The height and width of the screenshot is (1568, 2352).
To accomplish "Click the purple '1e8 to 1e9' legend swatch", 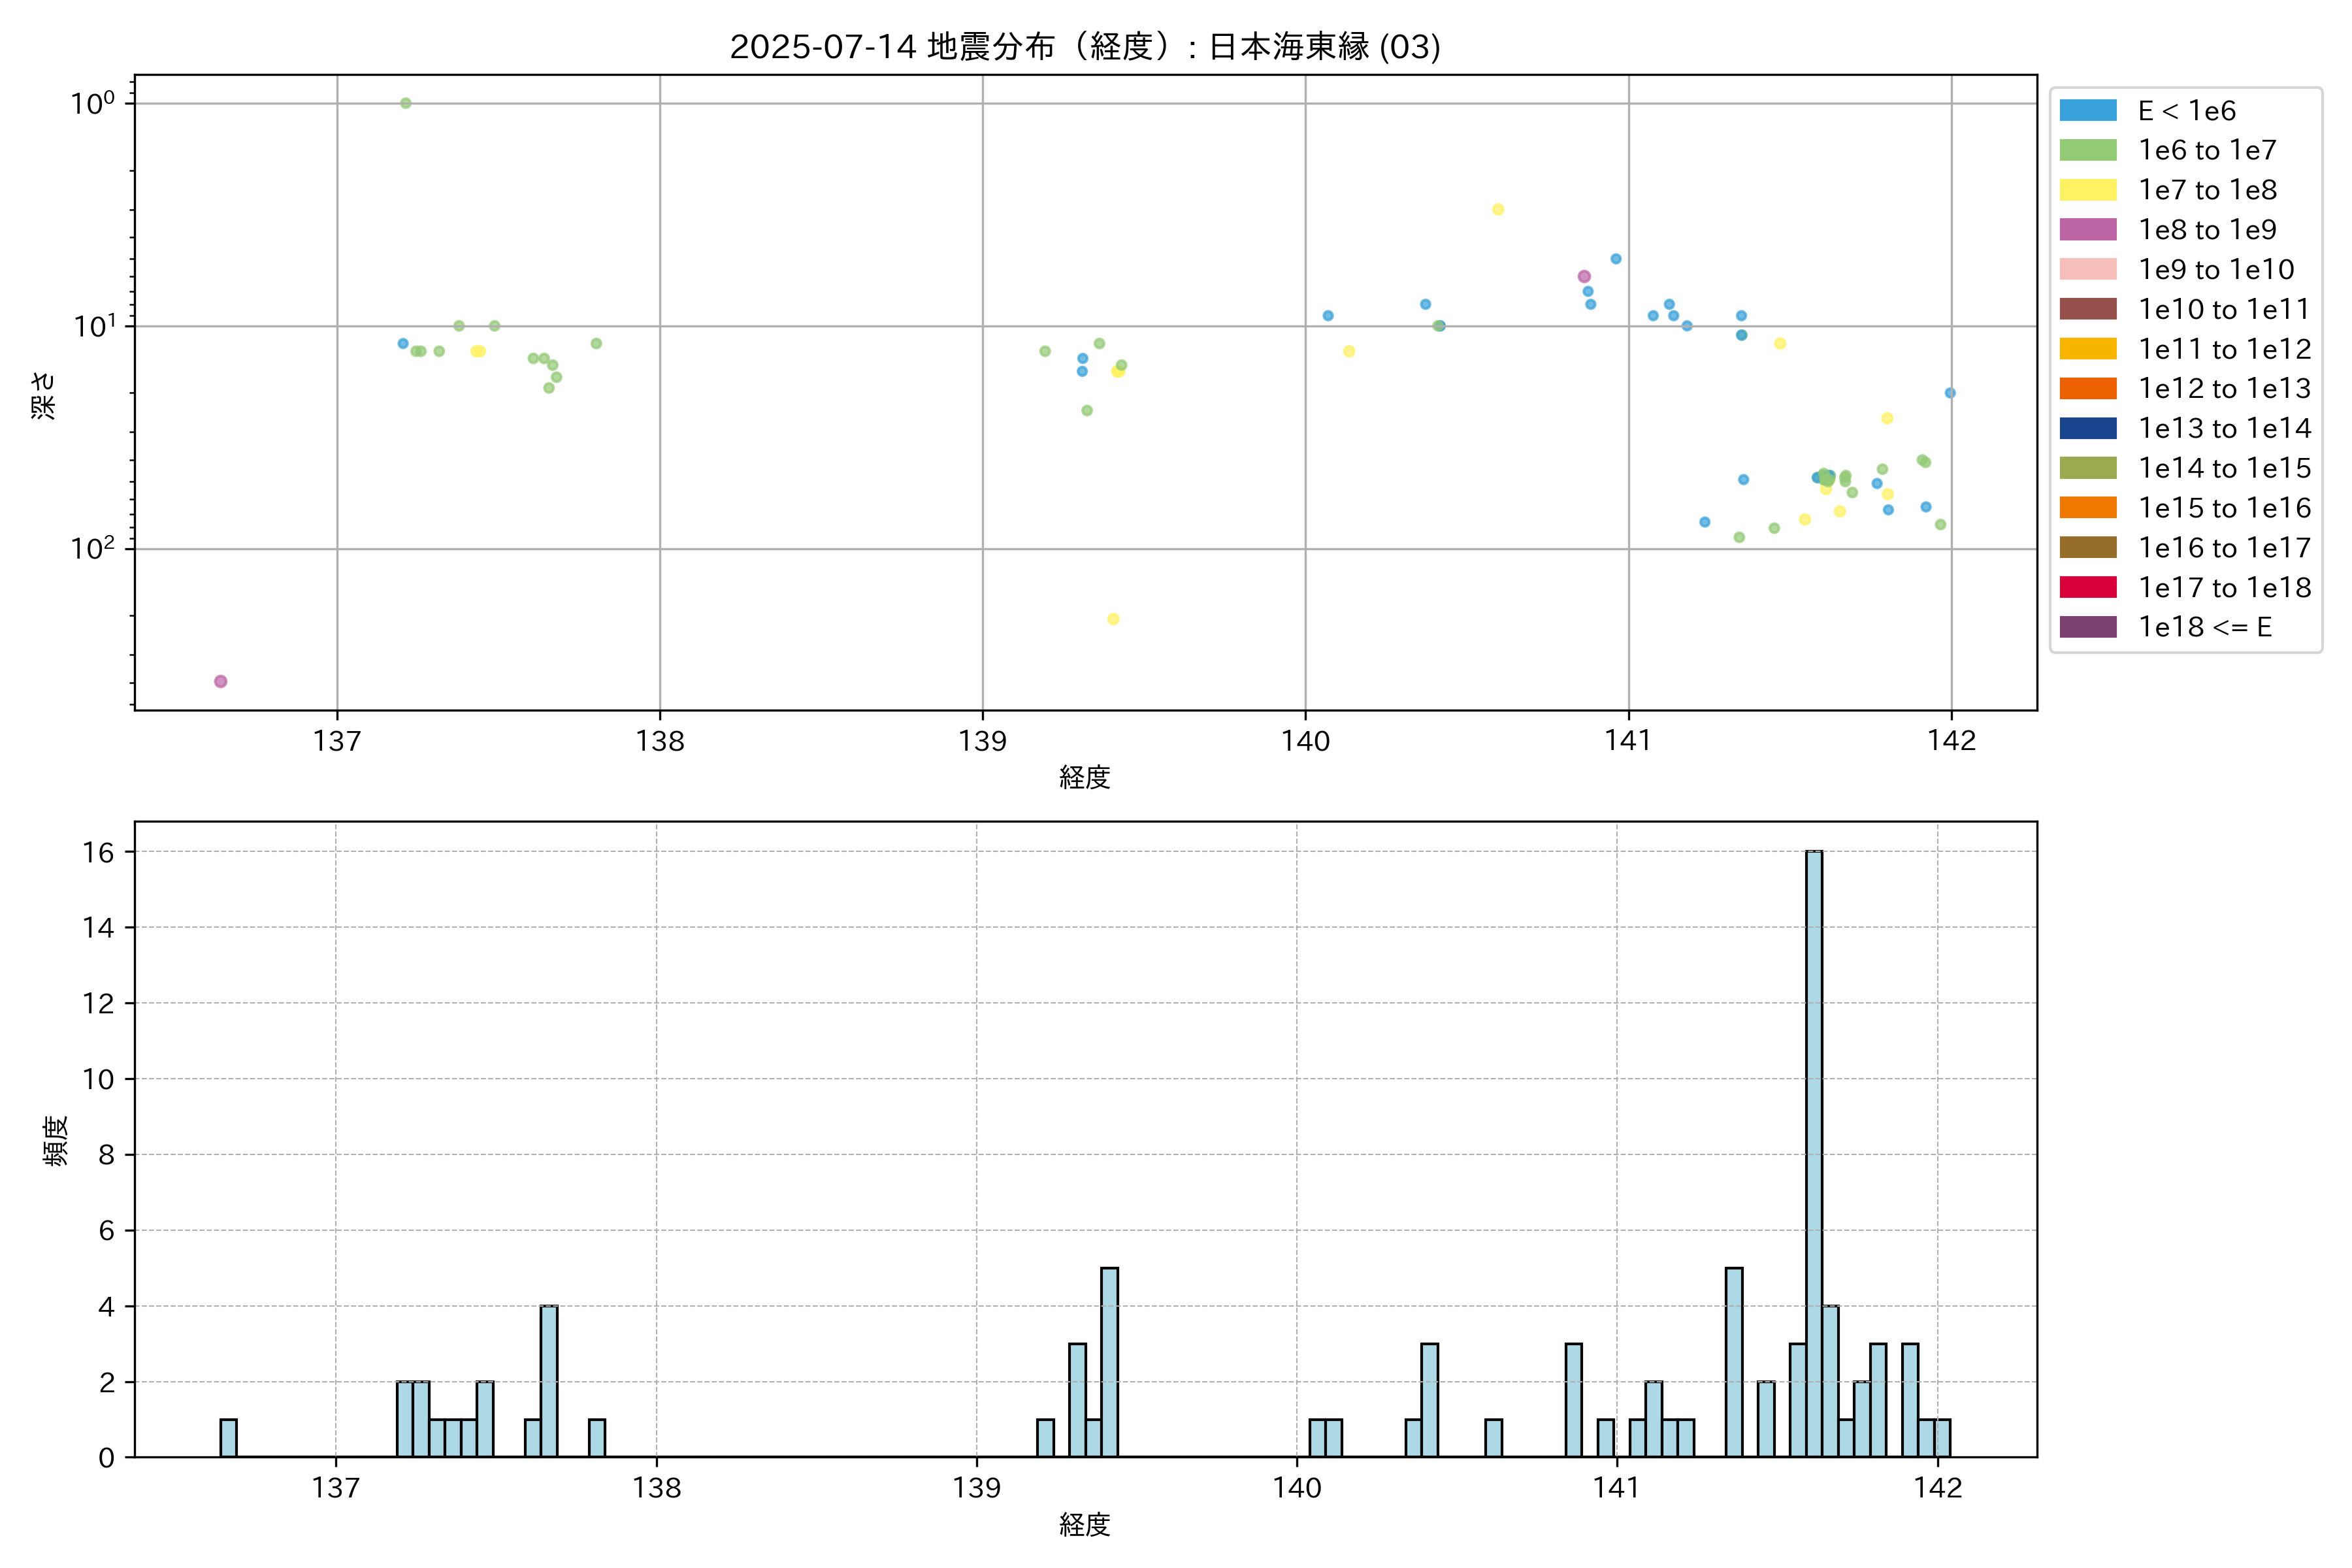I will 2088,230.
